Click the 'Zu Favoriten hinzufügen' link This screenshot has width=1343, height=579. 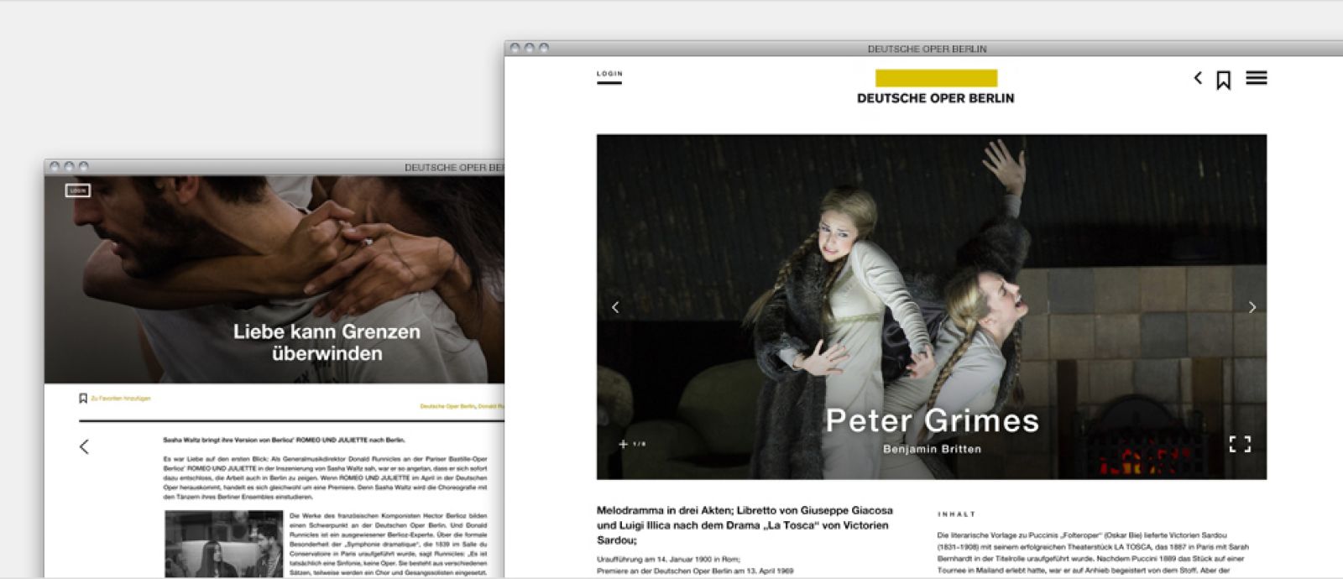121,399
